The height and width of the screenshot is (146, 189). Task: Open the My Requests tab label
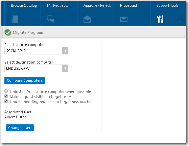pos(57,5)
